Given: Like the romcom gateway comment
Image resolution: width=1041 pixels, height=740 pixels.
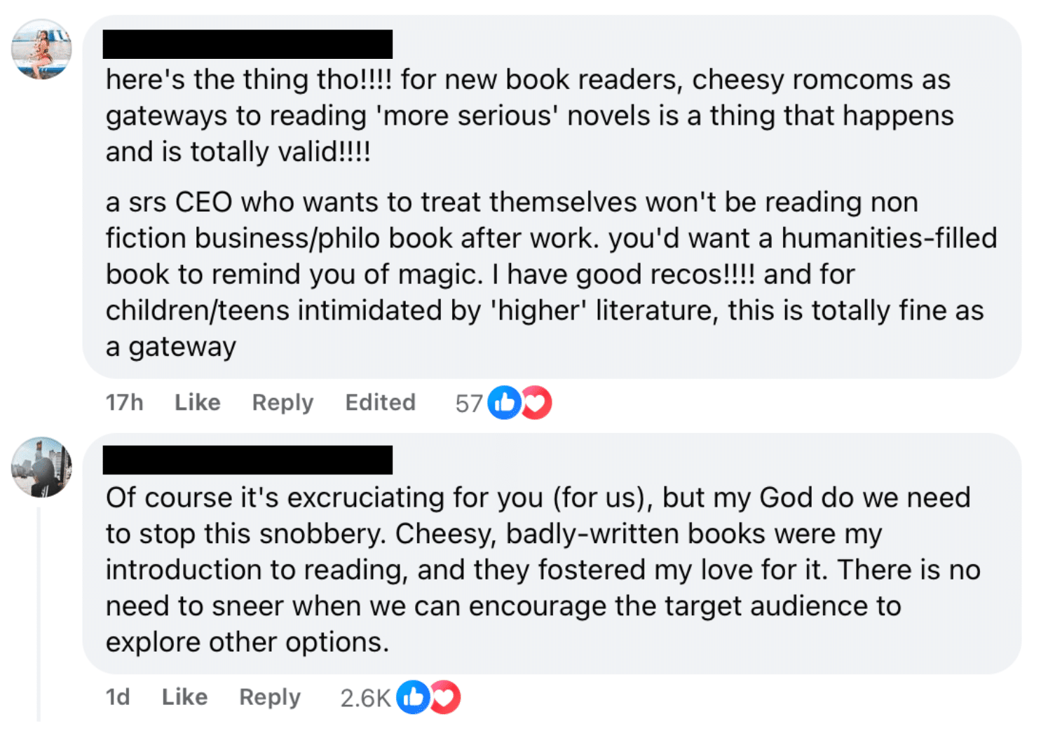Looking at the screenshot, I should click(197, 402).
